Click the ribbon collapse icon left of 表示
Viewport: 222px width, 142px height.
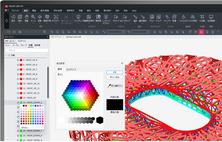(x=7, y=21)
